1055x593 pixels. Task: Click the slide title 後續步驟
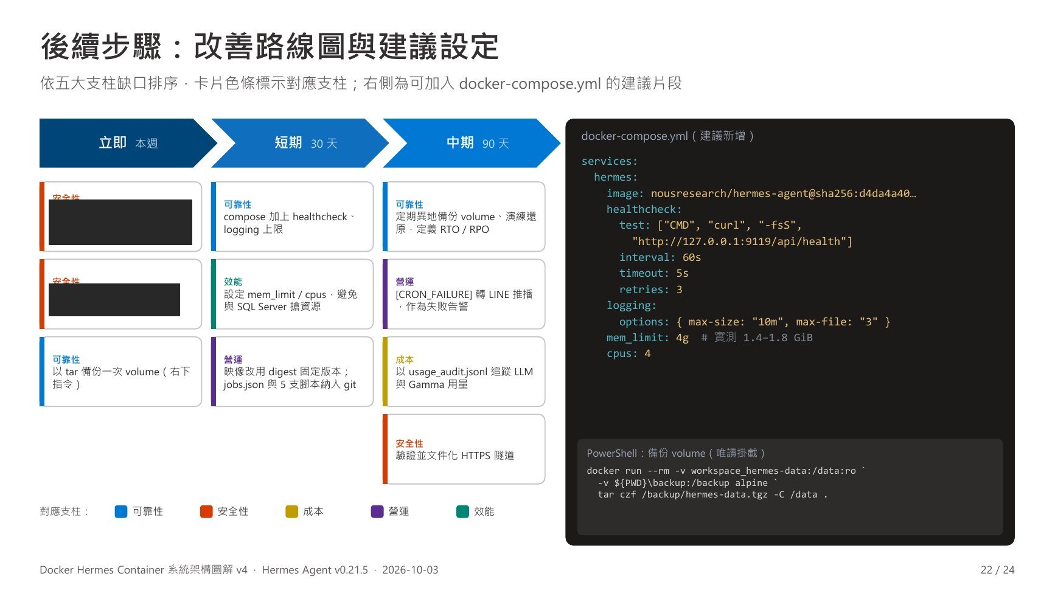point(270,47)
